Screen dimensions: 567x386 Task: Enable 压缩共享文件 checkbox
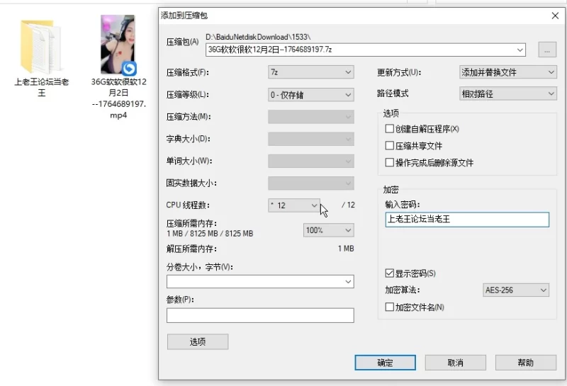tap(389, 146)
